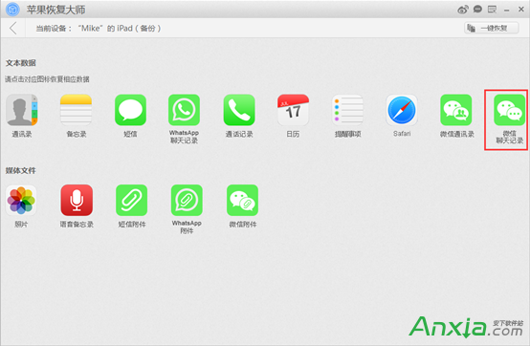This screenshot has height=346, width=530.
Task: Open the 微信通讯录 WeChat contacts icon
Action: [456, 110]
